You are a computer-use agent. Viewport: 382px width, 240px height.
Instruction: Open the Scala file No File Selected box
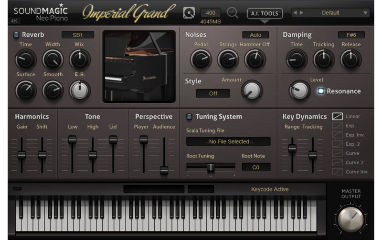[228, 141]
